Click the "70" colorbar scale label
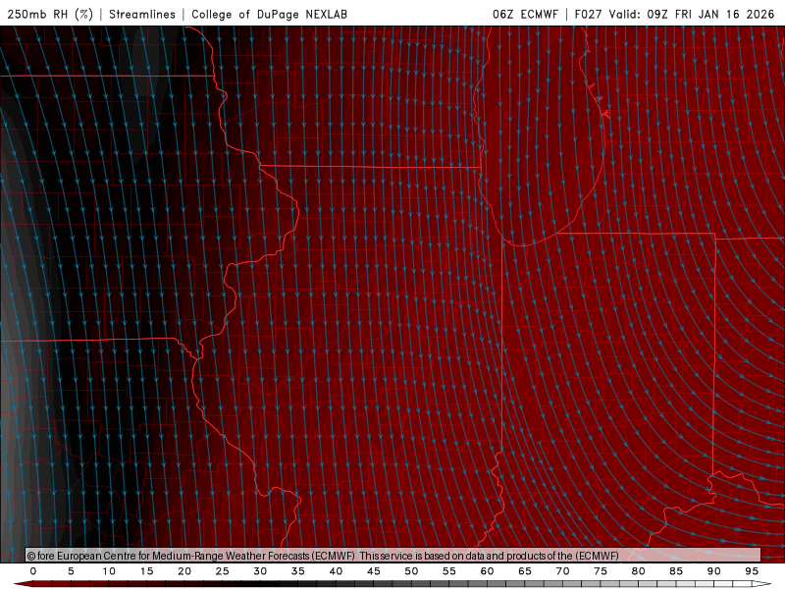This screenshot has width=785, height=589. tap(562, 571)
